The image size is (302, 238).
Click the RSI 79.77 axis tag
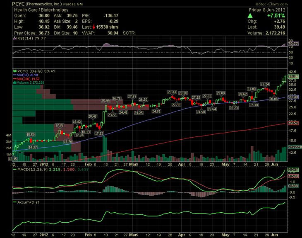(293, 44)
